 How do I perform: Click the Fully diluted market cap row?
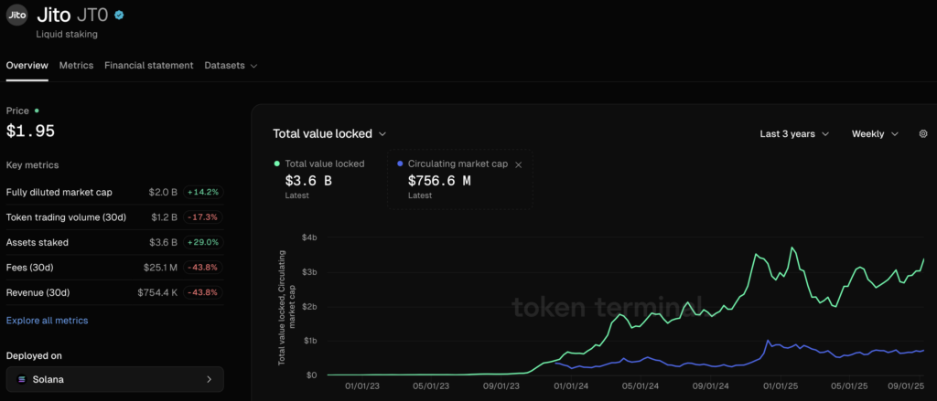tap(114, 192)
